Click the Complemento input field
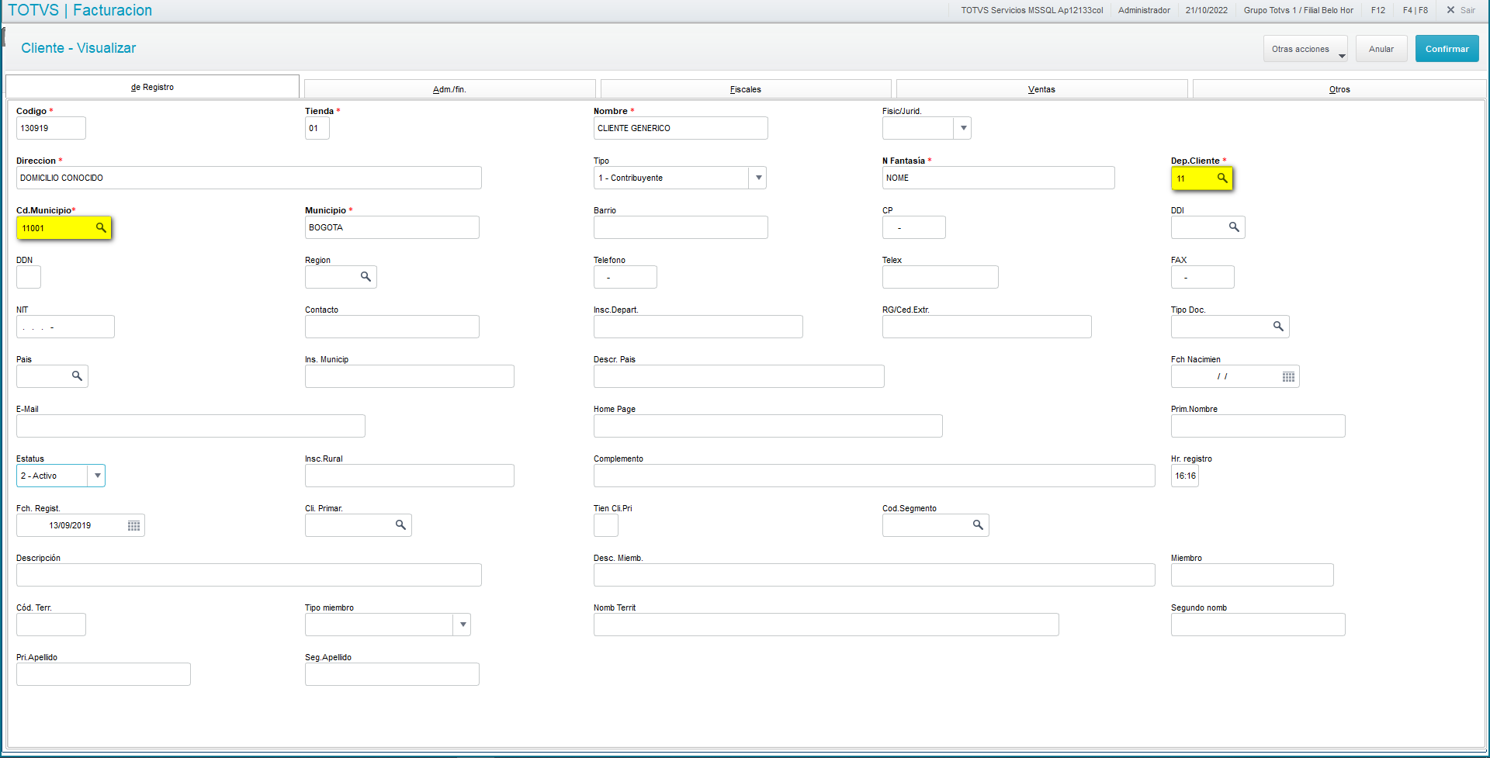The width and height of the screenshot is (1490, 758). point(875,476)
